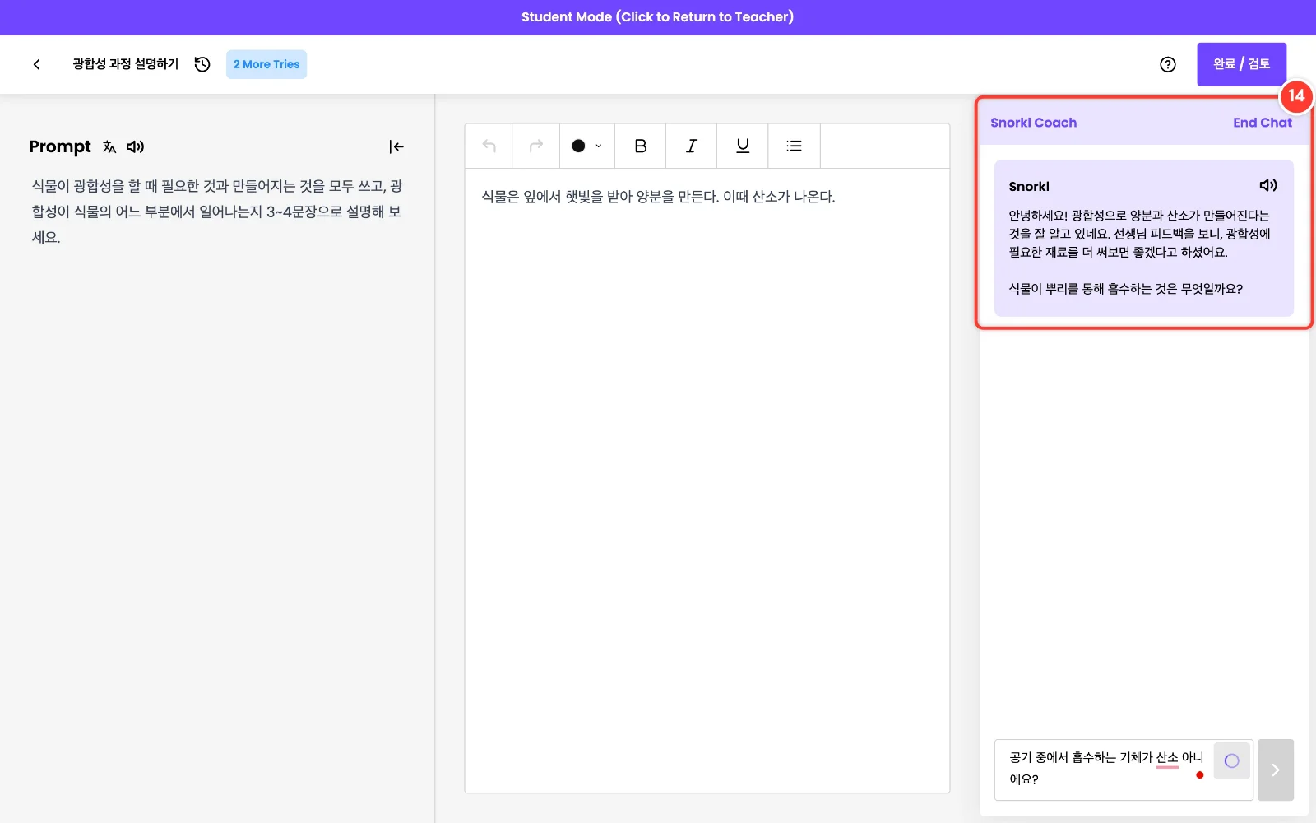
Task: Click the Student Mode return-to-teacher banner
Action: (x=658, y=17)
